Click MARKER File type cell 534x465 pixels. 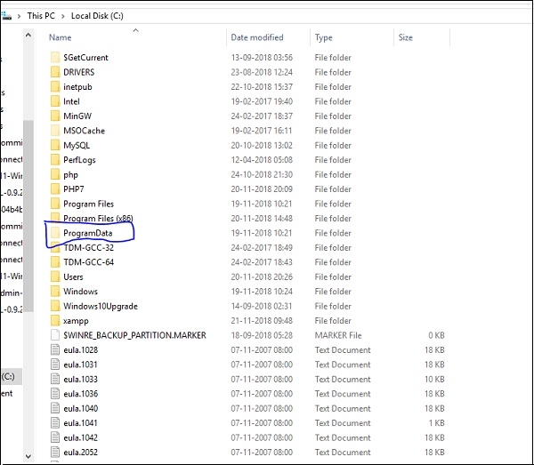coord(338,335)
